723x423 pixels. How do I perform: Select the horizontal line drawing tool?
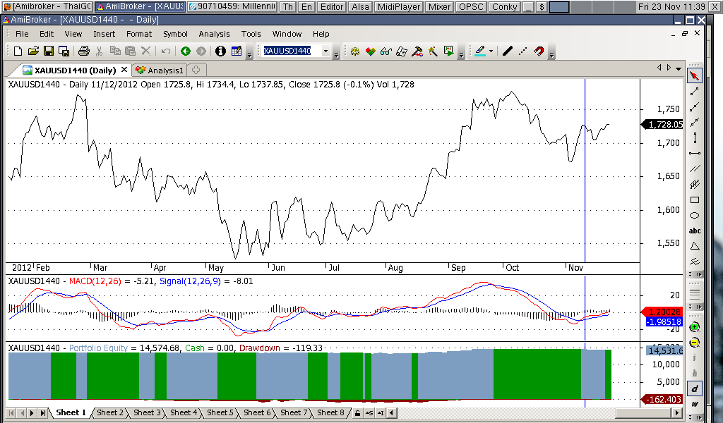coord(695,153)
